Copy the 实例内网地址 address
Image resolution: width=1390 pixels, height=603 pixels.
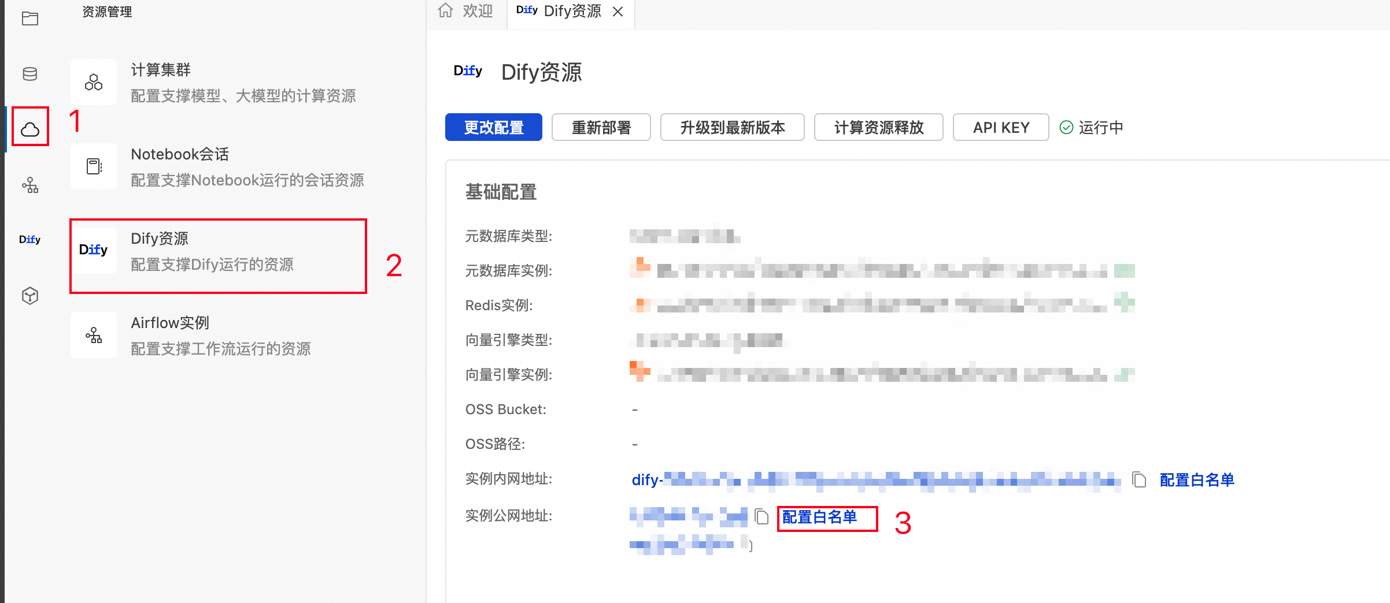pos(1139,479)
